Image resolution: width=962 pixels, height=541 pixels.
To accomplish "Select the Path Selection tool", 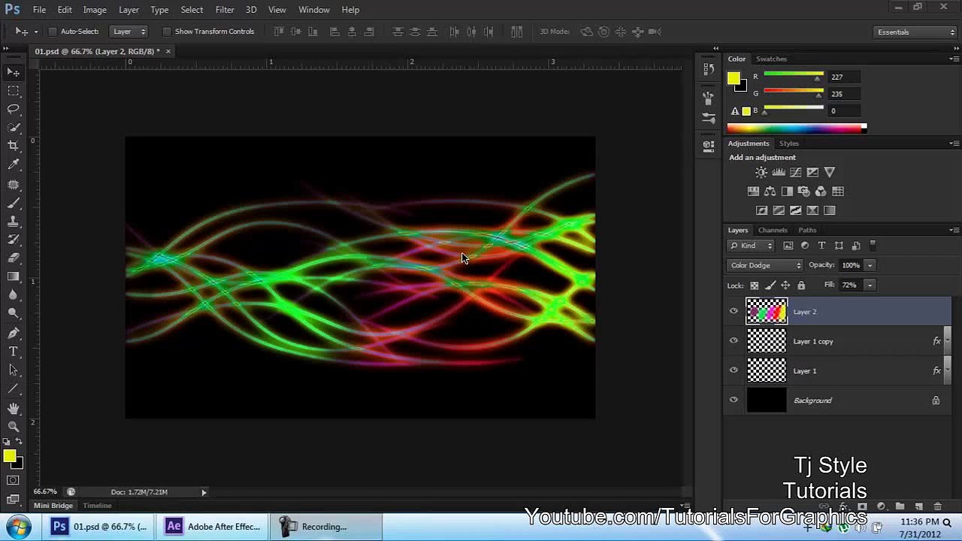I will click(14, 370).
